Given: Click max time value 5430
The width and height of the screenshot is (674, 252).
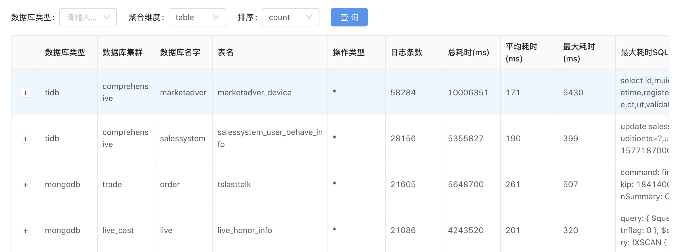Looking at the screenshot, I should coord(573,92).
